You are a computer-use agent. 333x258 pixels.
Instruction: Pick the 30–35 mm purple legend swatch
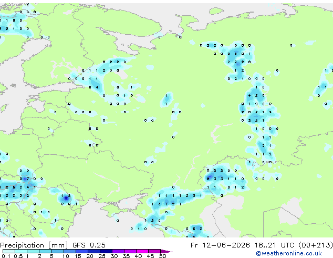click(118, 251)
